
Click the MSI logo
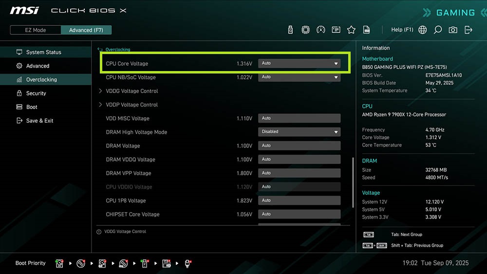point(24,11)
